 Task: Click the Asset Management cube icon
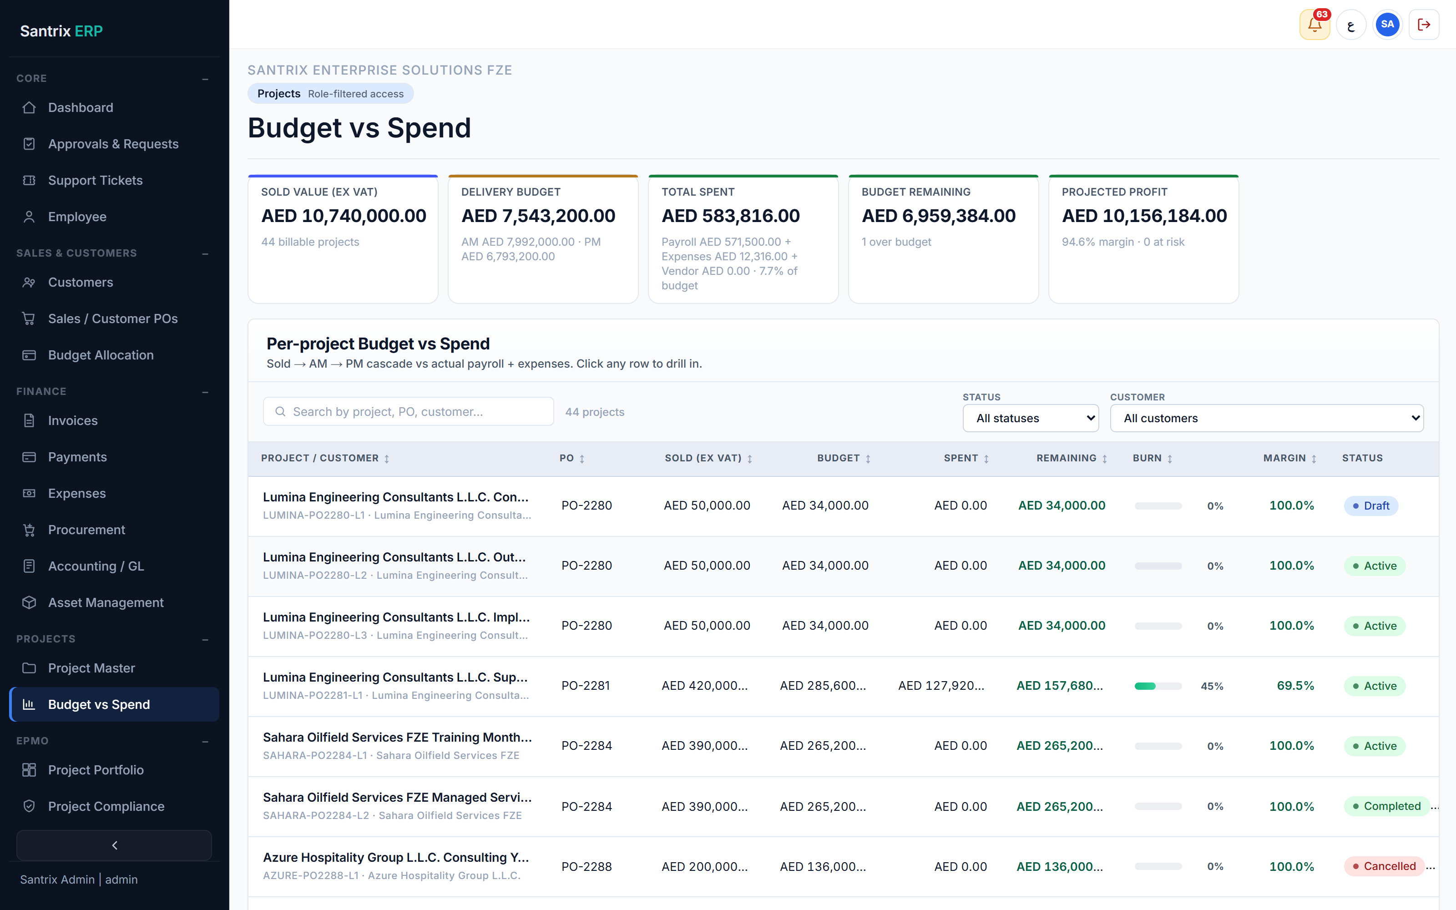pos(29,602)
